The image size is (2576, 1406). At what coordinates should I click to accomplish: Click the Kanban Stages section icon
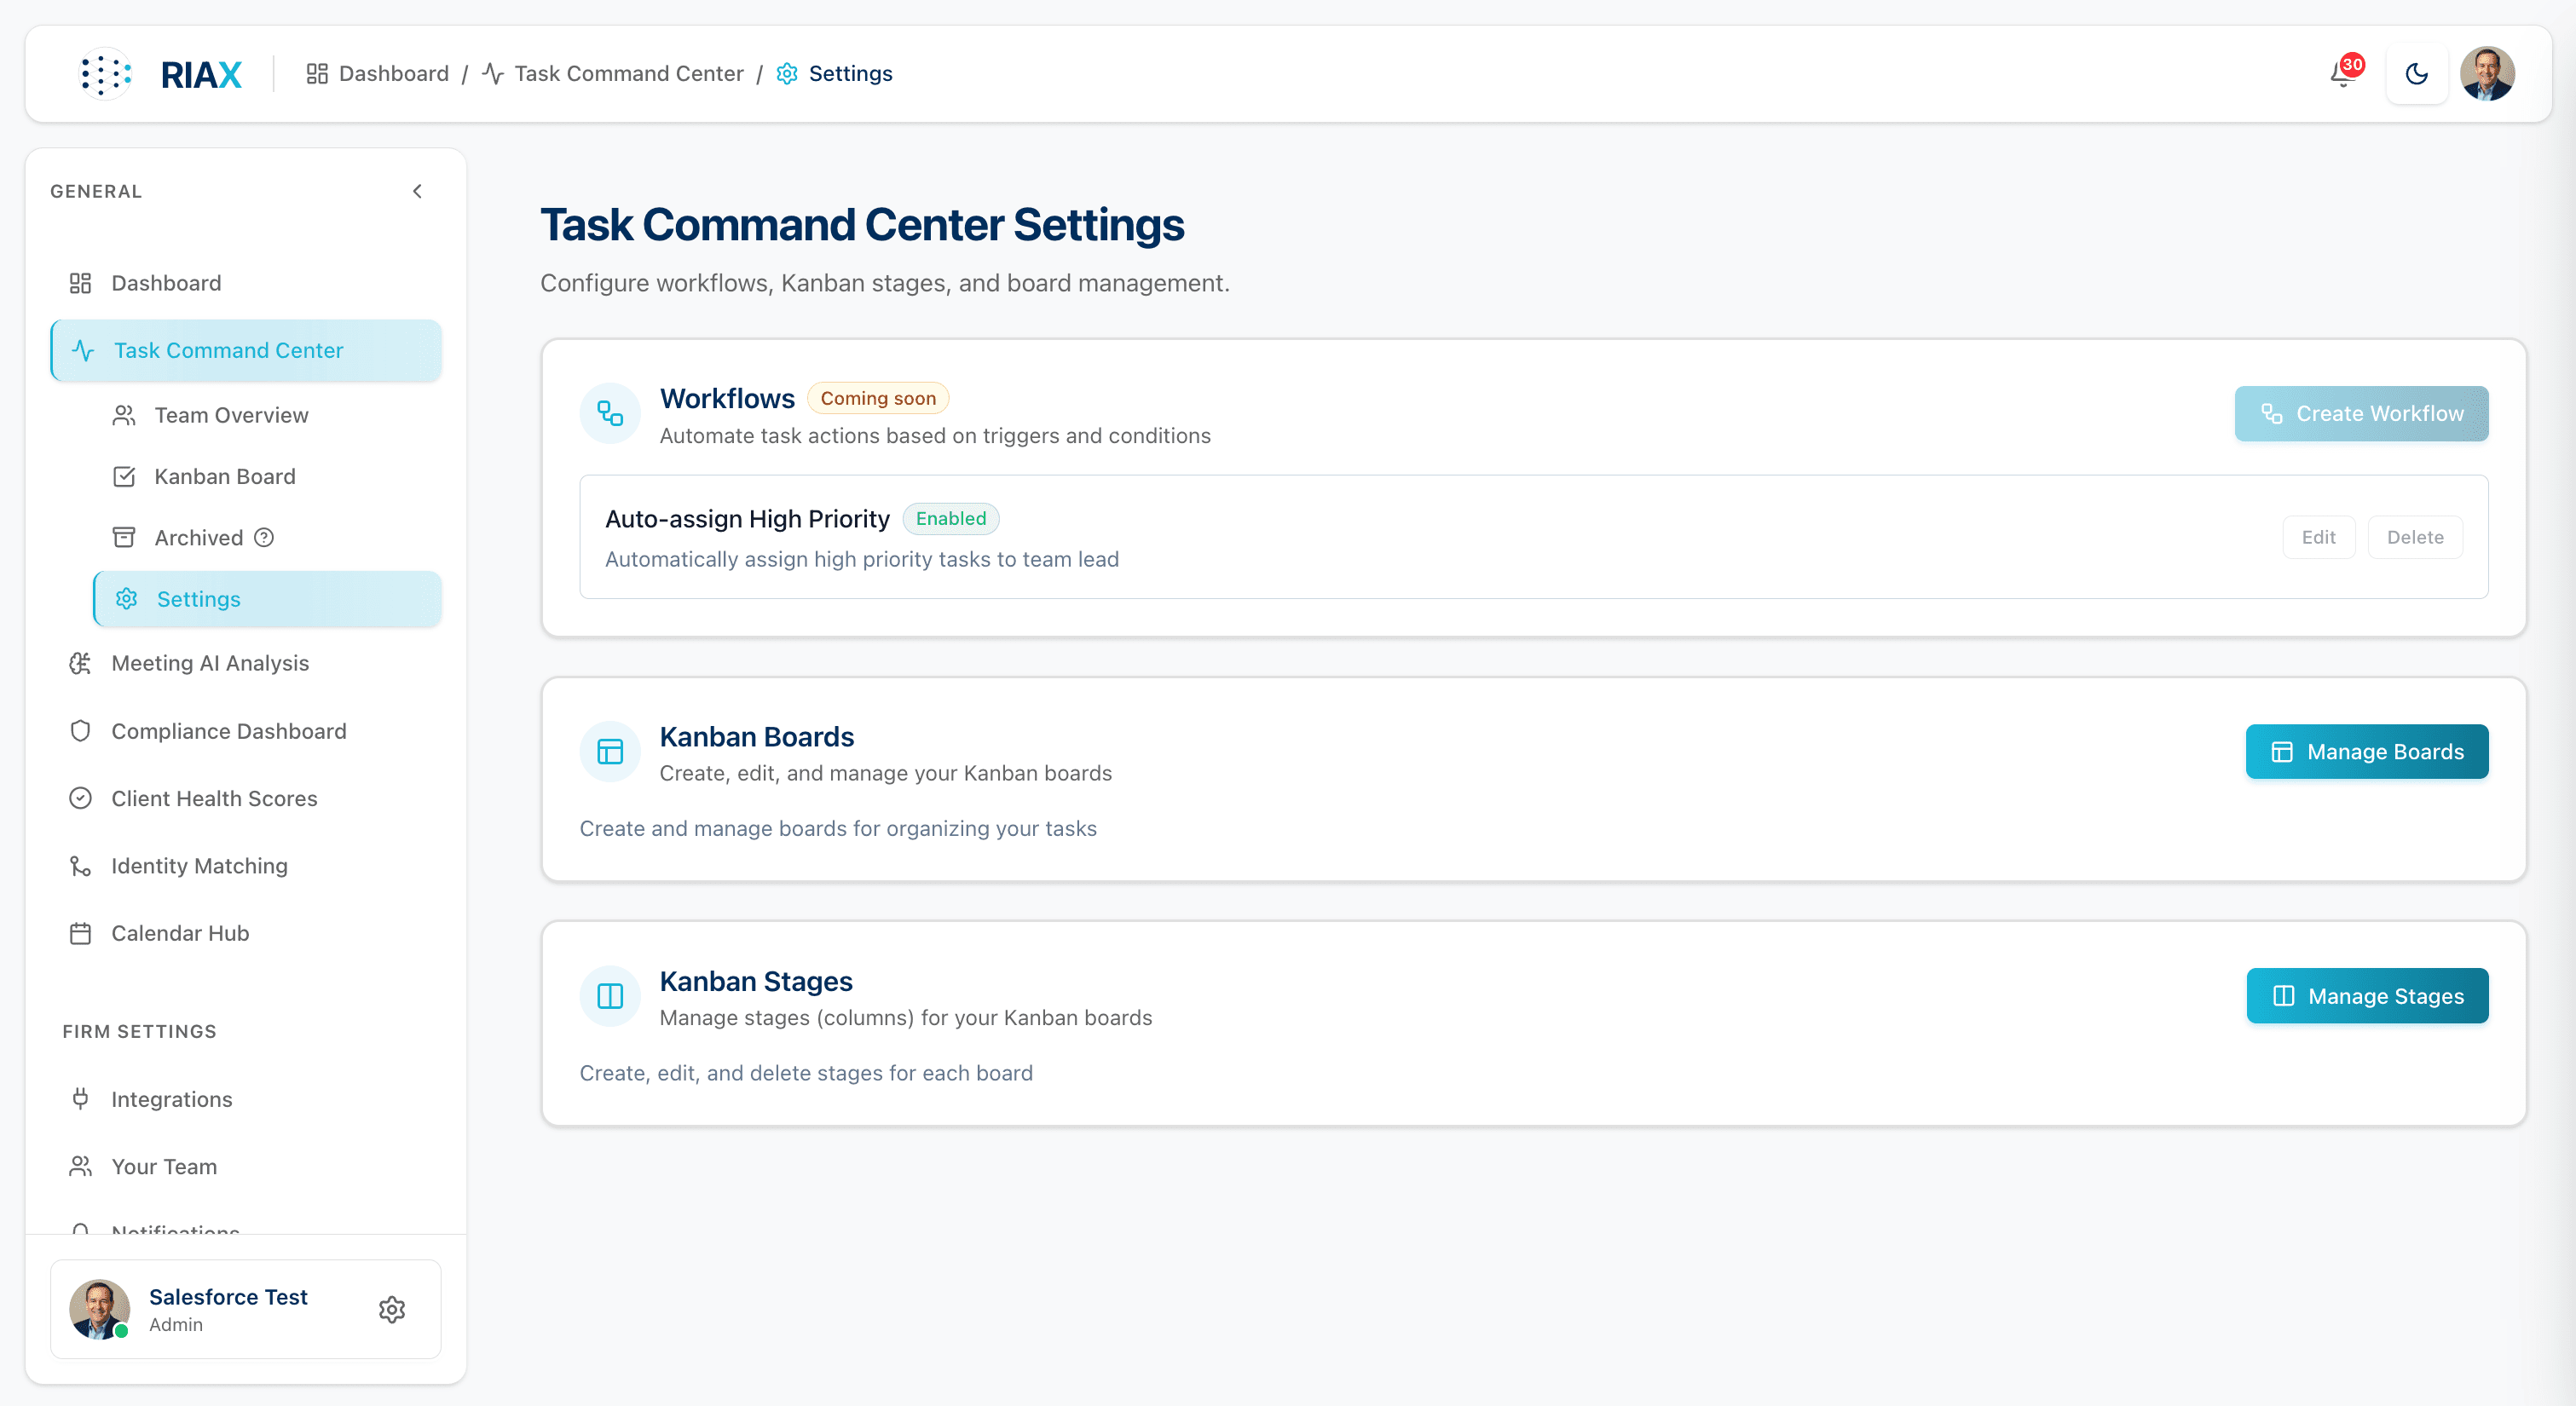point(610,996)
